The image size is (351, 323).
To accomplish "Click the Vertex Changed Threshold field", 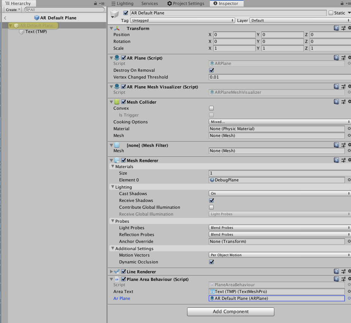I will [x=280, y=77].
